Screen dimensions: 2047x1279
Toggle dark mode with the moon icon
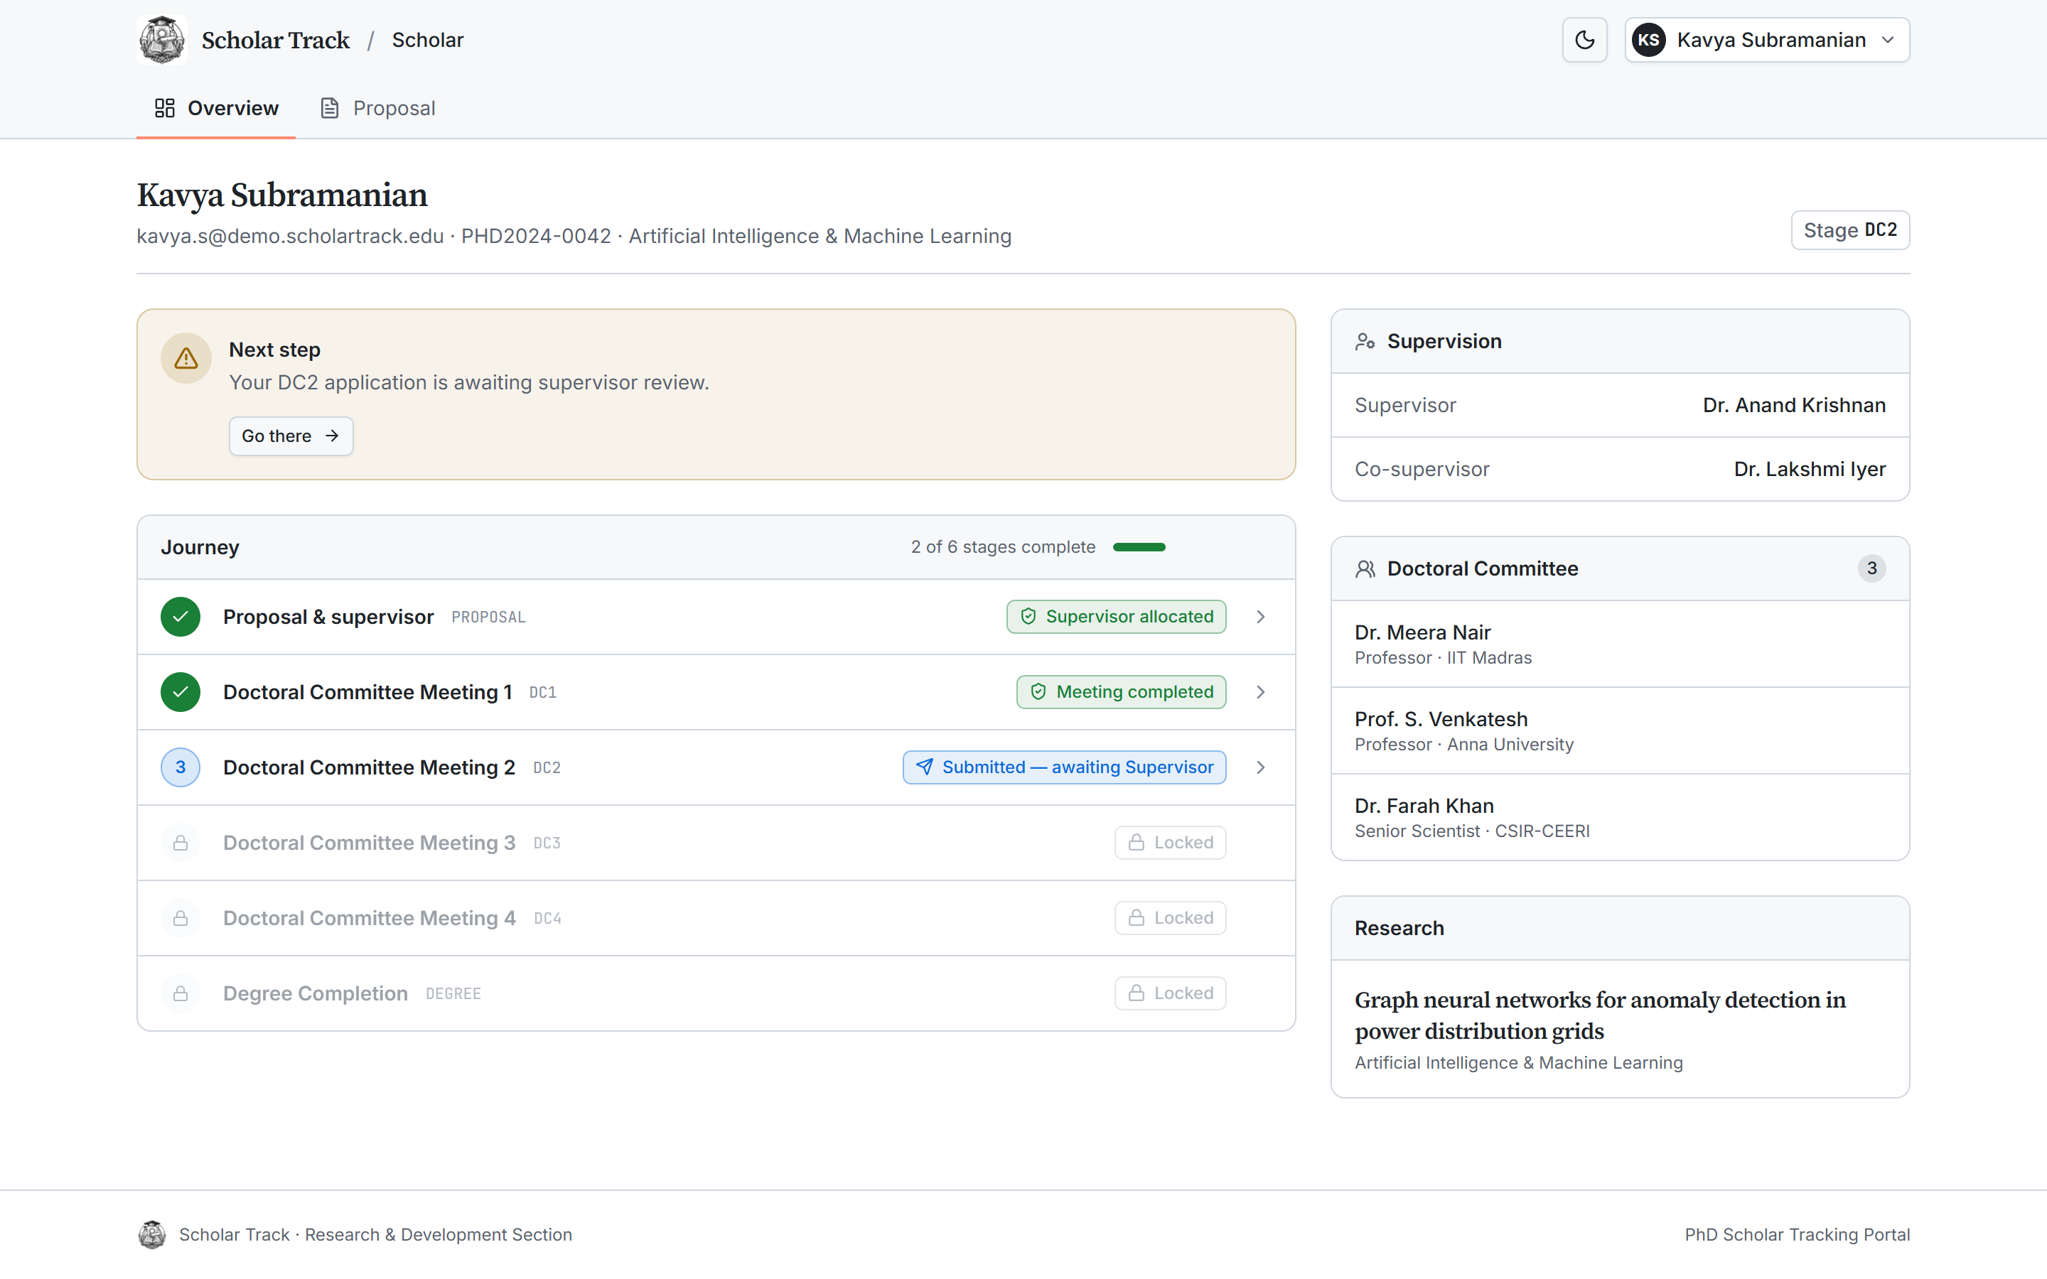pos(1584,40)
